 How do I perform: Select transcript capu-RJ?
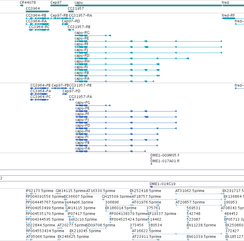point(148,53)
